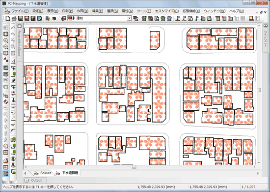Image resolution: width=270 pixels, height=192 pixels.
Task: Click the 建物 layer combo box field
Action: [x=99, y=18]
